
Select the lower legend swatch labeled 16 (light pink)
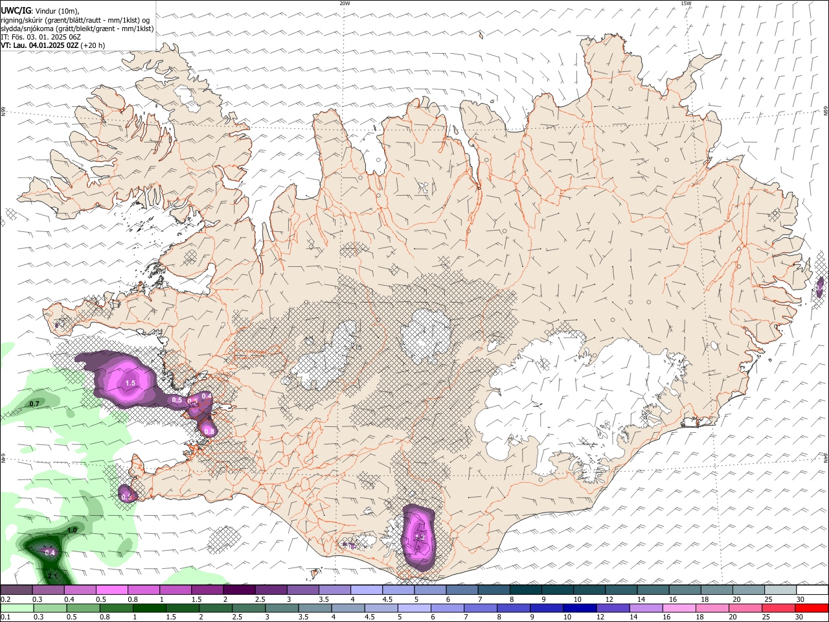[x=680, y=608]
